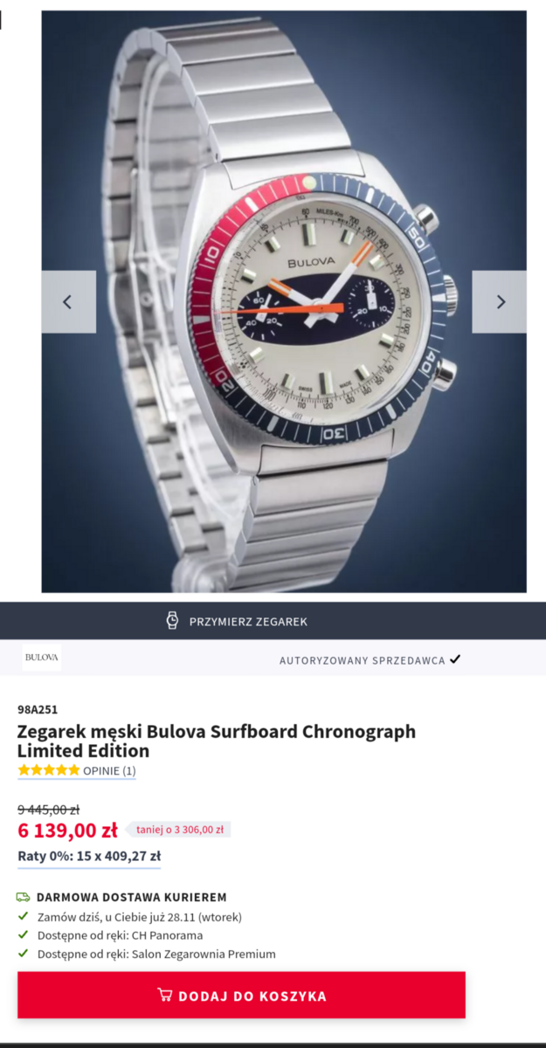546x1048 pixels.
Task: Tap the watch icon beside Przymierz Zegarek
Action: pos(173,621)
